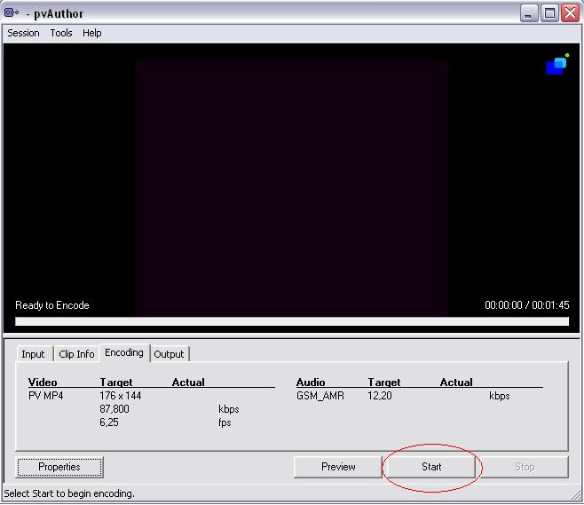Click the blue PacketVideo logo in preview

pyautogui.click(x=557, y=64)
